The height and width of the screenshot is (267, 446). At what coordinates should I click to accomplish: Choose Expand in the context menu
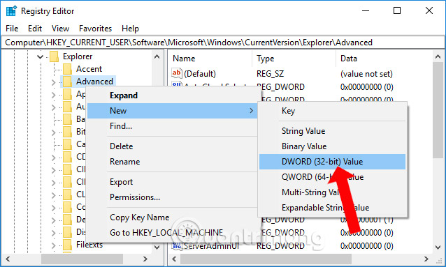click(173, 96)
